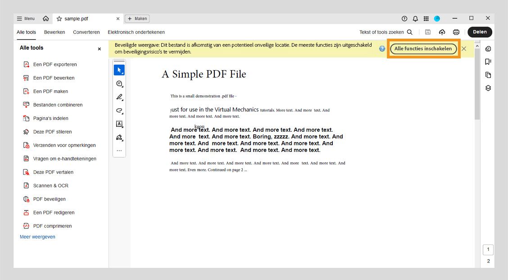Image resolution: width=508 pixels, height=280 pixels.
Task: Open PDF comprimeren tool
Action: click(x=47, y=226)
